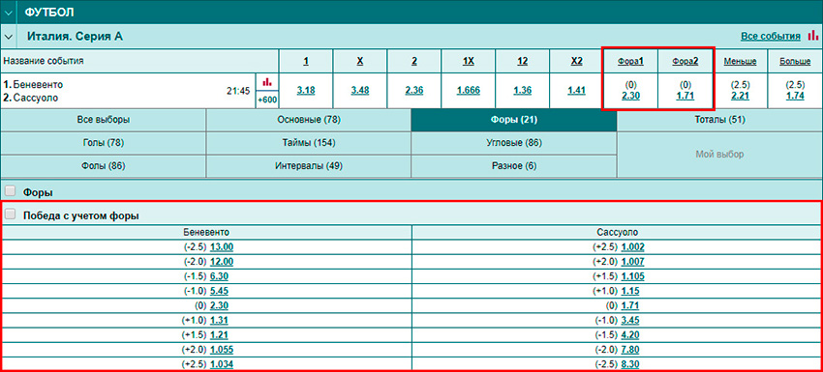The height and width of the screenshot is (372, 823).
Task: Select Сассуоло (-1.5) odds 4.20
Action: coord(630,335)
